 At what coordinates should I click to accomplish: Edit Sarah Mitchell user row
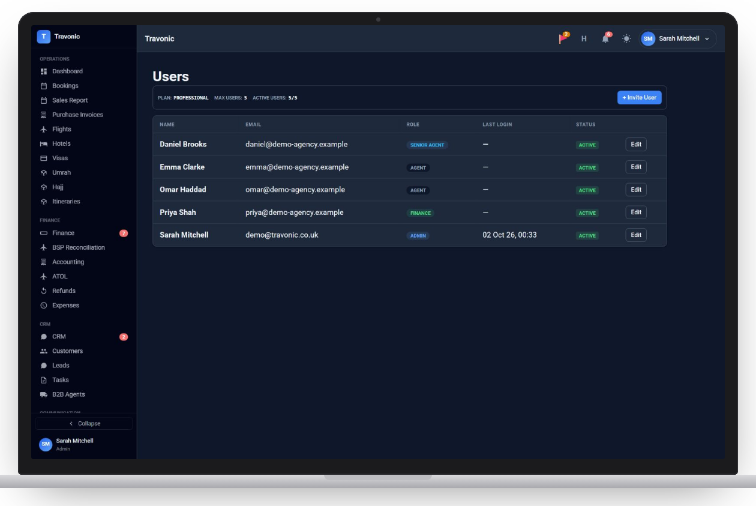coord(636,235)
